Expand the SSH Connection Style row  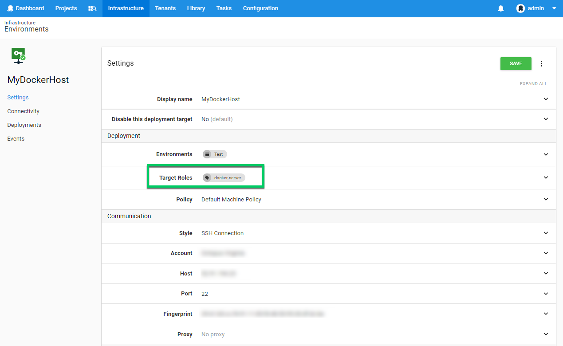tap(545, 233)
